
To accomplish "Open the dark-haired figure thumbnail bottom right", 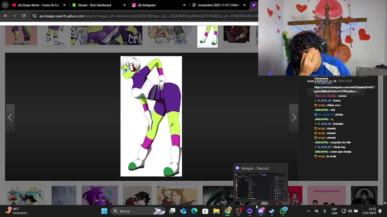I will pos(364,196).
